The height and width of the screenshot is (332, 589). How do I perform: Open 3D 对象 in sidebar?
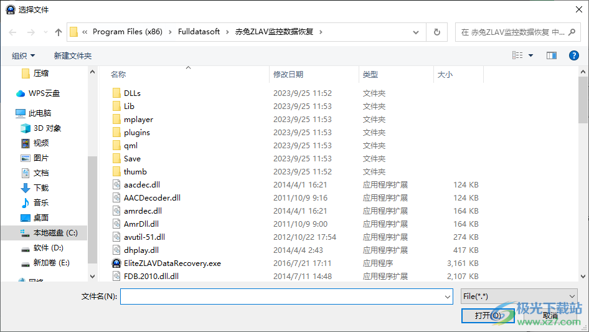tap(40, 128)
